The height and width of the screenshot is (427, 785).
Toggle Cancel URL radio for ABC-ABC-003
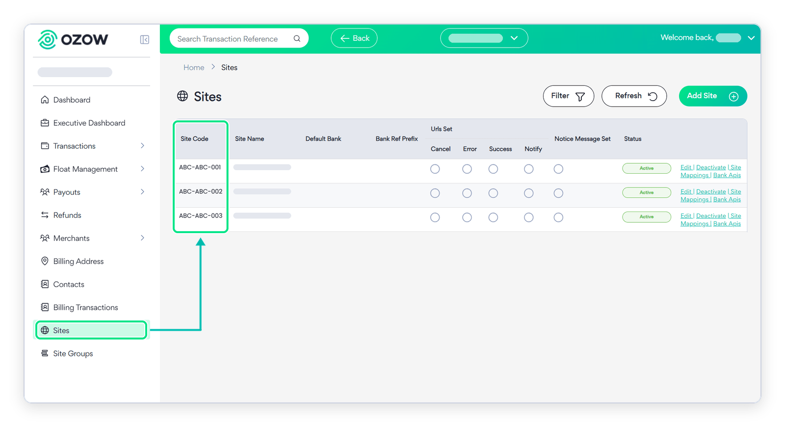click(x=435, y=217)
